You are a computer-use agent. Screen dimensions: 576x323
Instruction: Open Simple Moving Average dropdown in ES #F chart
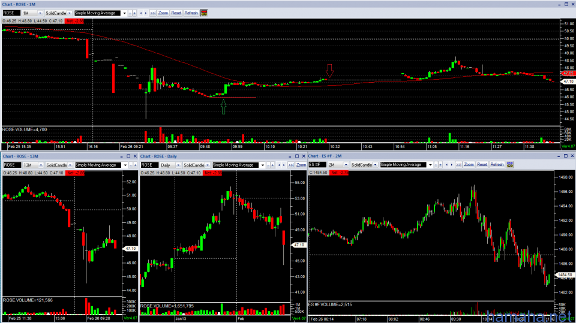click(x=430, y=165)
